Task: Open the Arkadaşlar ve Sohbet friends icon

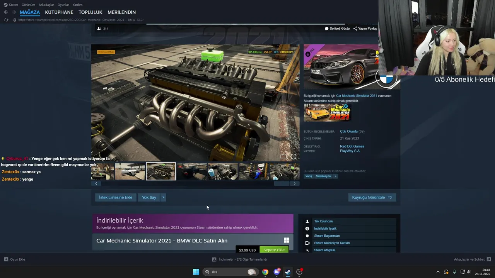Action: [x=489, y=259]
